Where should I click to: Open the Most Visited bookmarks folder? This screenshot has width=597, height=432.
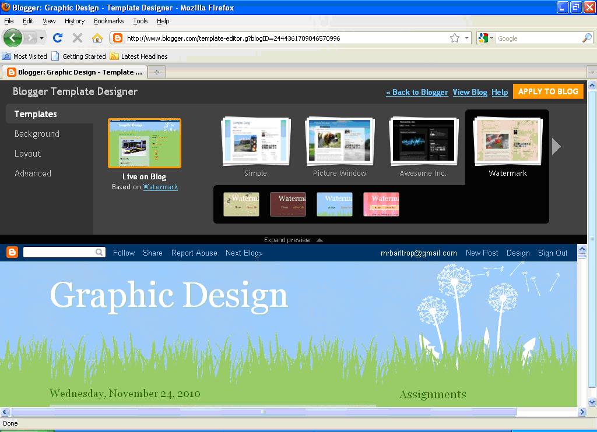(24, 56)
